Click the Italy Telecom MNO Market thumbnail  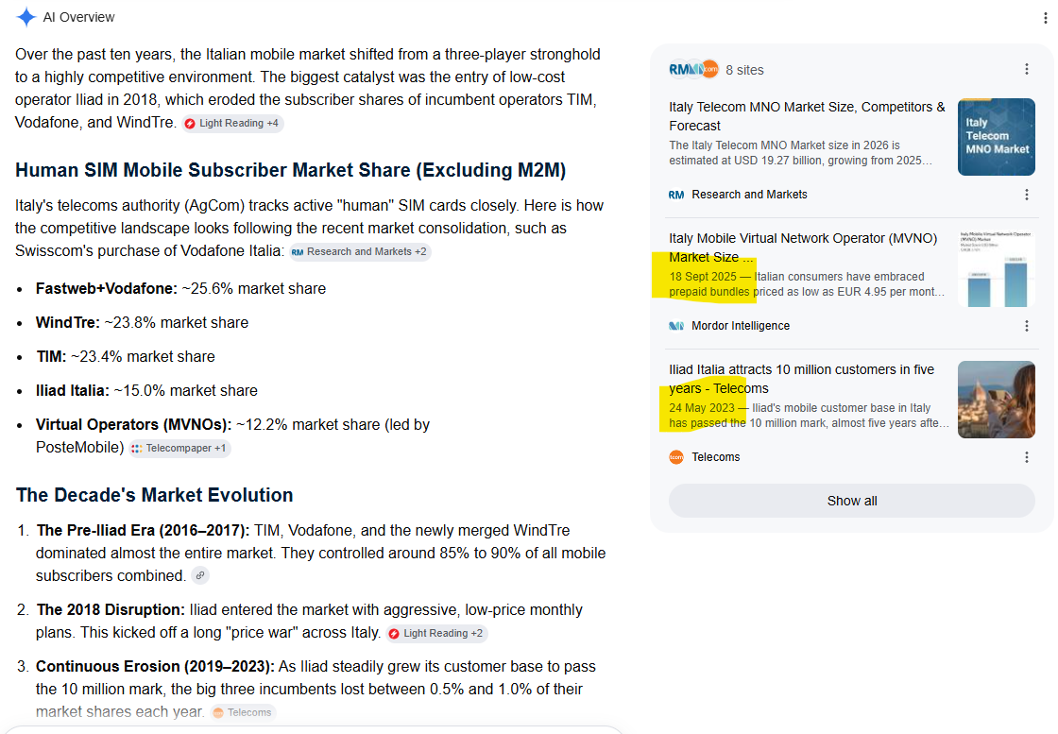[997, 137]
